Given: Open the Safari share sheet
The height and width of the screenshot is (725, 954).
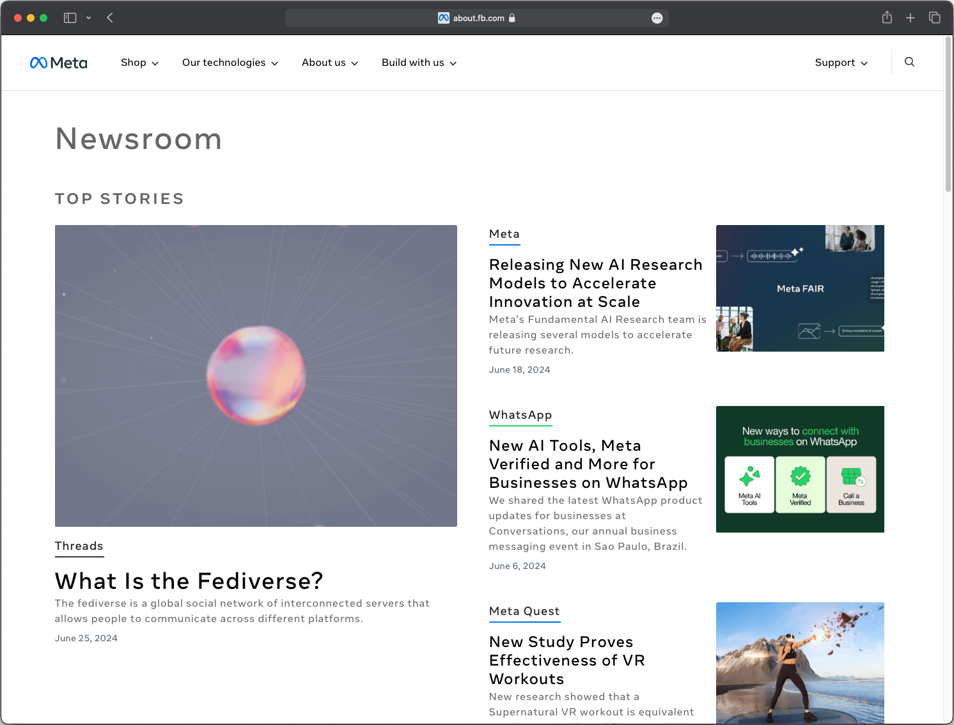Looking at the screenshot, I should pos(887,17).
